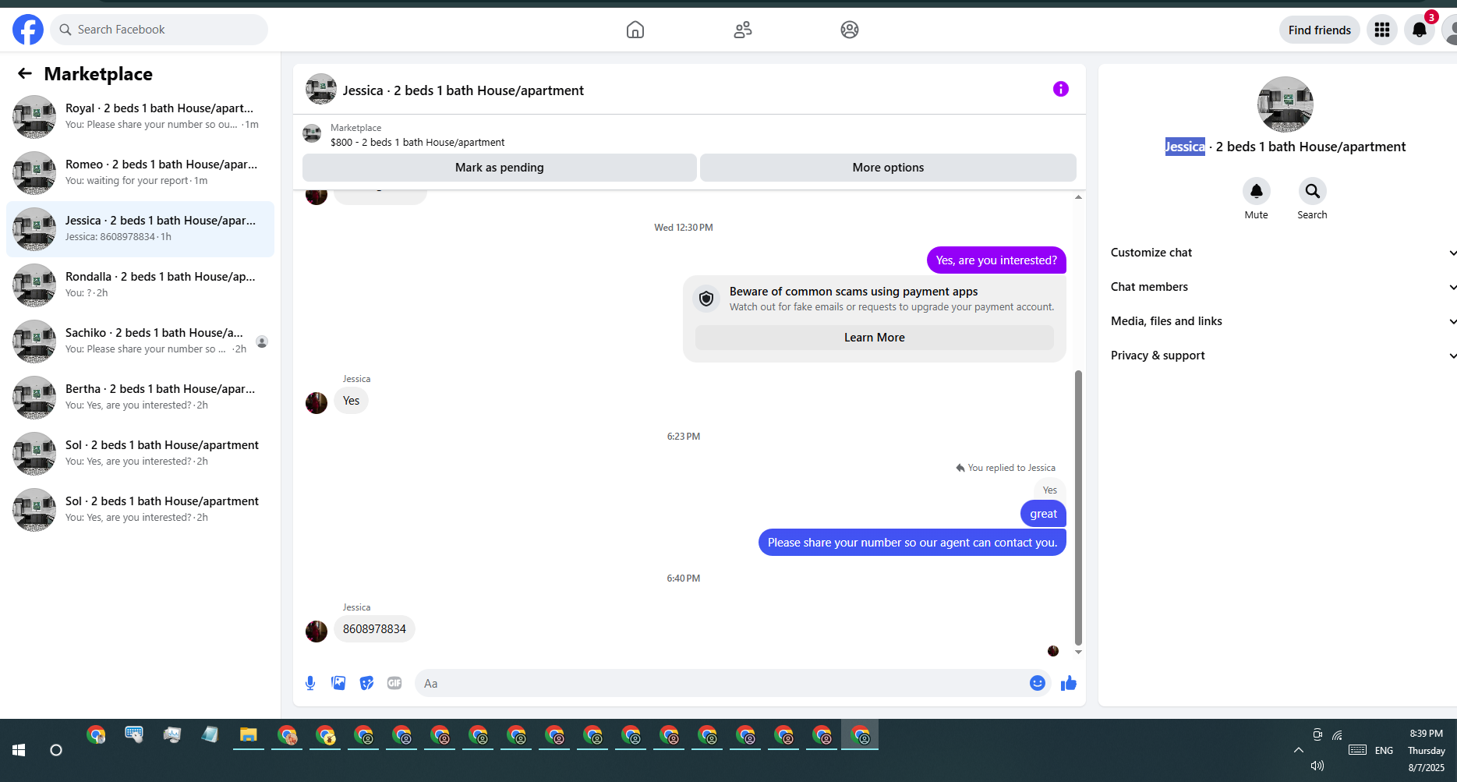Select the Jessica conversation in the list
Viewport: 1457px width, 782px height.
140,229
